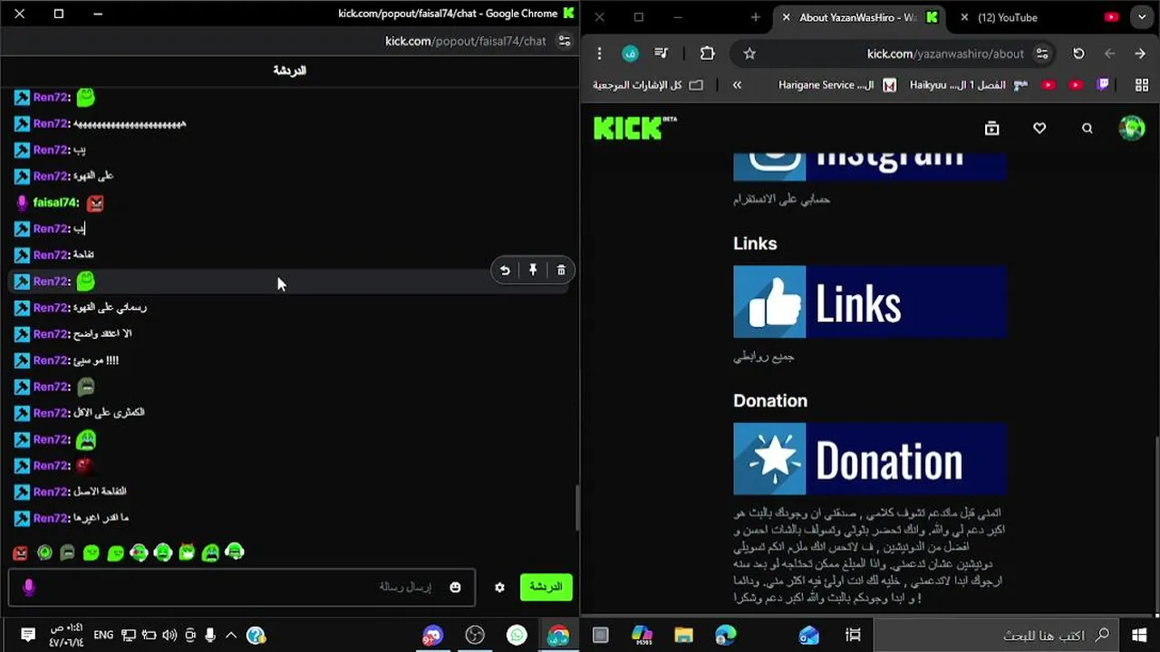
Task: Open site info icon for kick.com/yazanwashiro/about
Action: [x=1042, y=53]
